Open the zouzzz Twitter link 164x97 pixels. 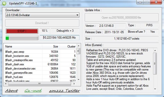65,91
